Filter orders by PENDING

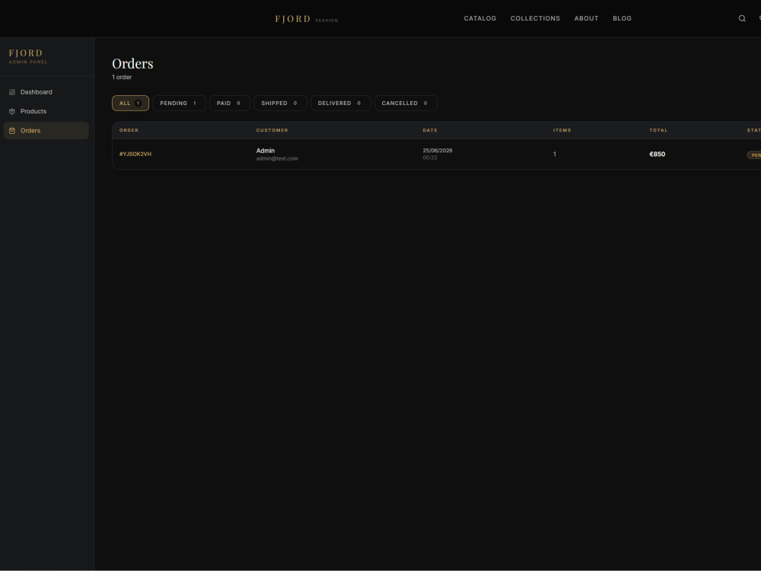(179, 103)
